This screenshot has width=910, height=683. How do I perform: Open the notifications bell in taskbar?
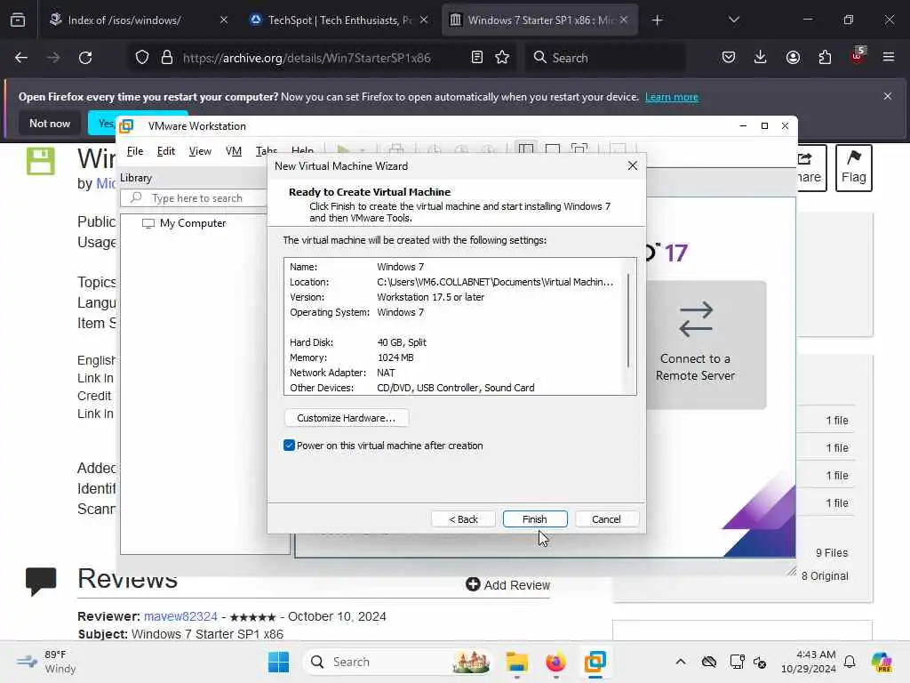coord(850,662)
